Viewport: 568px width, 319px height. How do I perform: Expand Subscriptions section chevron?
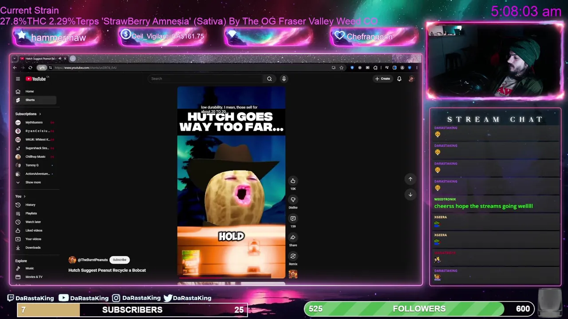coord(40,114)
